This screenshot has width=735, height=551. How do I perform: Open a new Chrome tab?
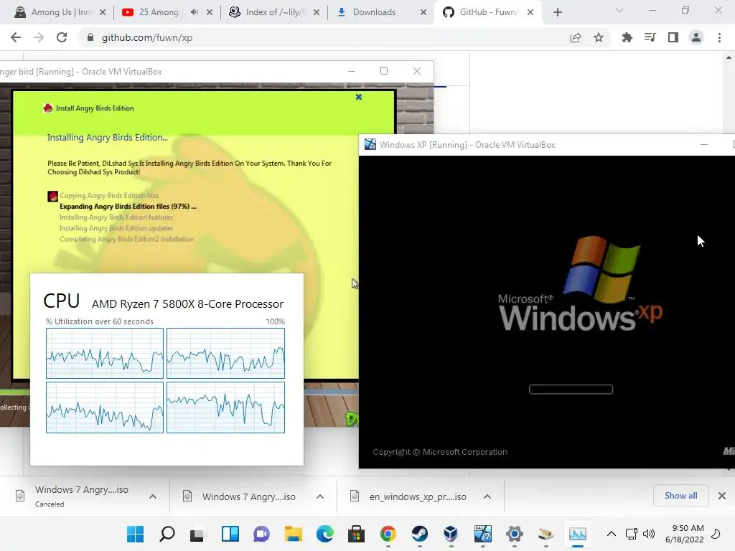[557, 12]
